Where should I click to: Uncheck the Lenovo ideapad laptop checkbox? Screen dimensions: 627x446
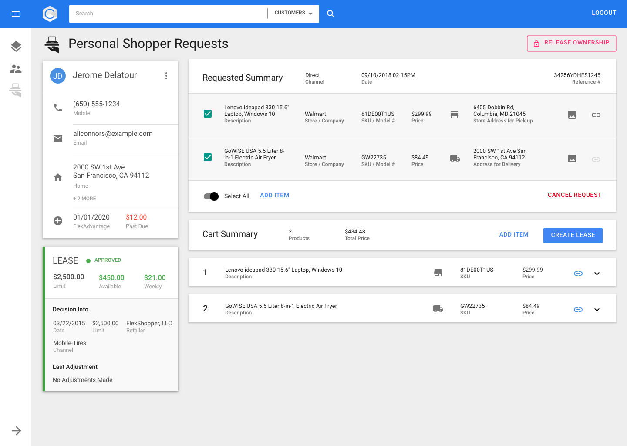tap(208, 114)
